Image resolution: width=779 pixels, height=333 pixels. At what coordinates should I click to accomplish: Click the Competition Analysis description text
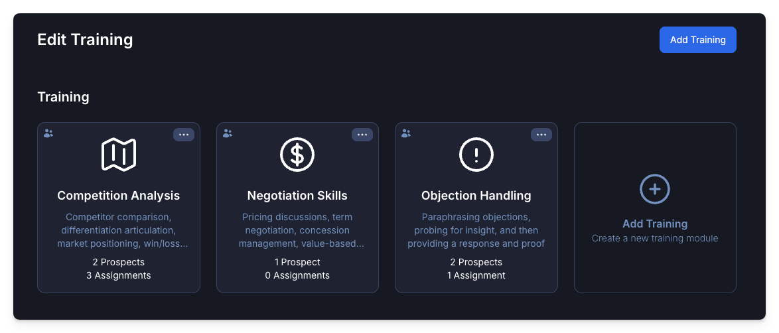(119, 230)
